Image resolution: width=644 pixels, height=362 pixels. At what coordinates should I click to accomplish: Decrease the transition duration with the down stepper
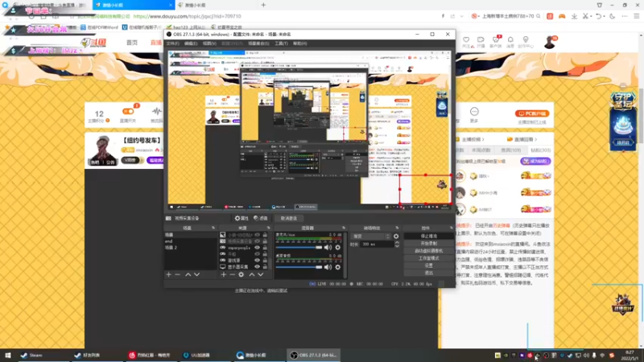click(397, 246)
